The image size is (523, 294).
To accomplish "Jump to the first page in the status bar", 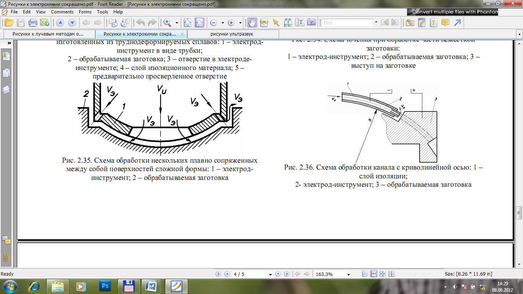I will 218,274.
